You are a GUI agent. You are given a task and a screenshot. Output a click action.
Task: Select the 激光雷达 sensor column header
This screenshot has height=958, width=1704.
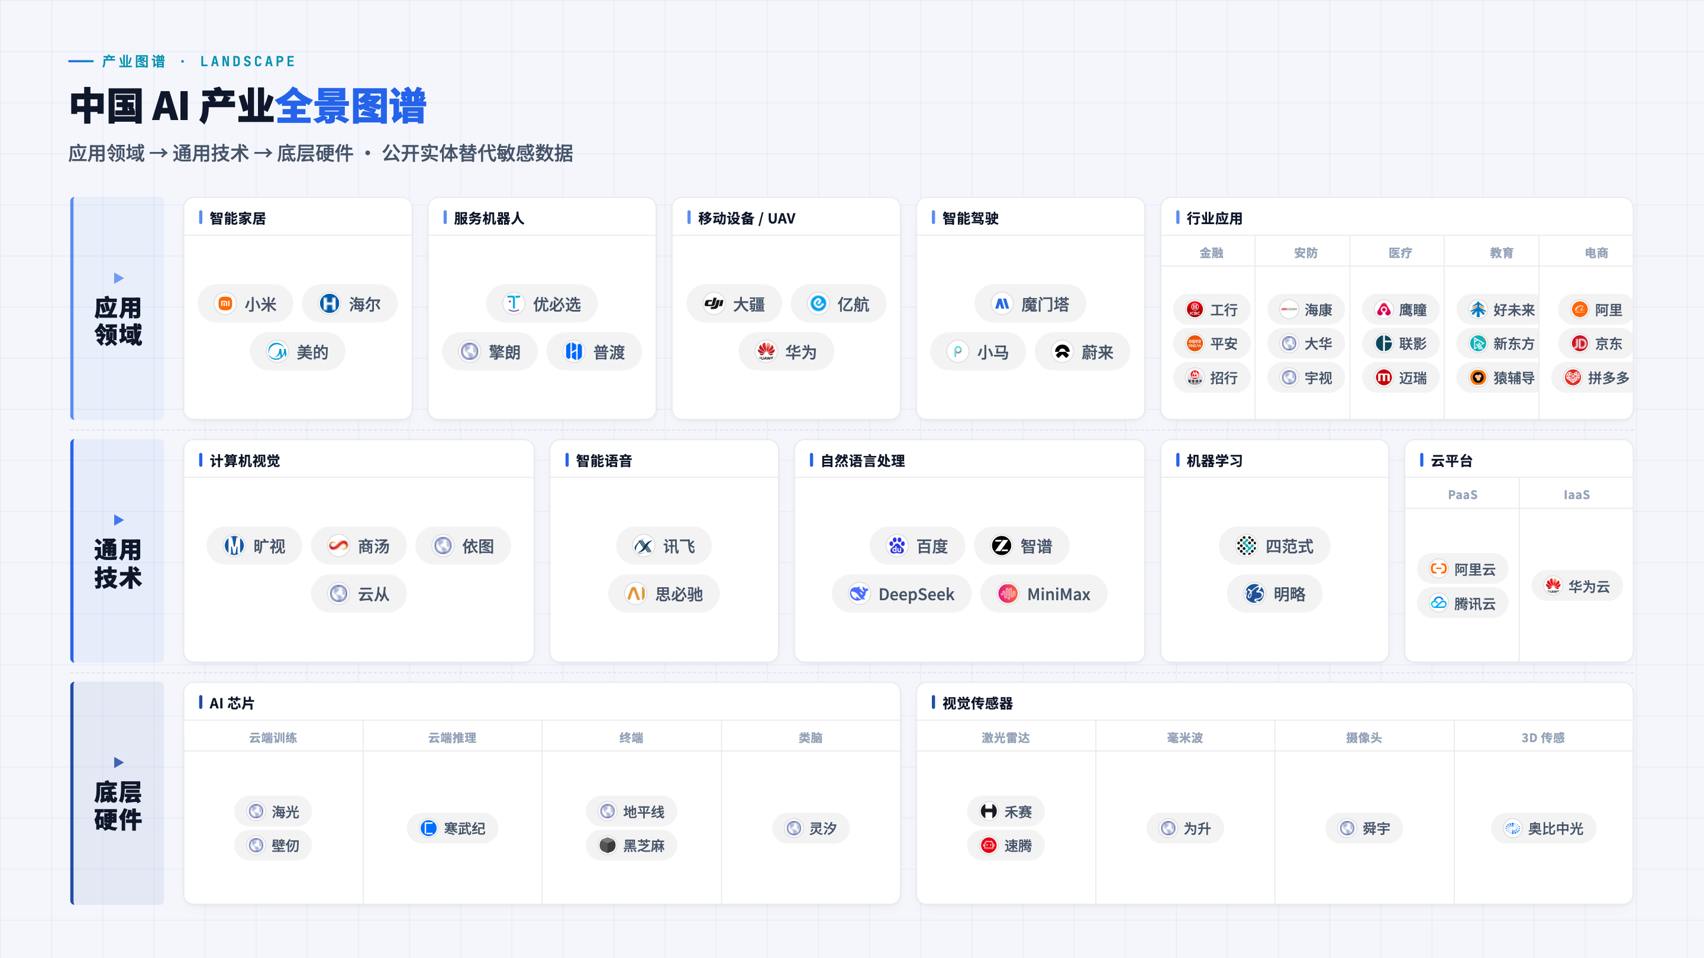coord(1005,737)
